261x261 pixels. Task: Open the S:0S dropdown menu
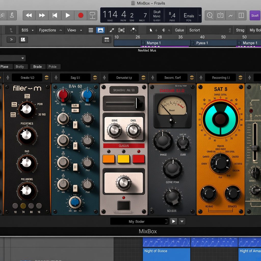coord(27,30)
